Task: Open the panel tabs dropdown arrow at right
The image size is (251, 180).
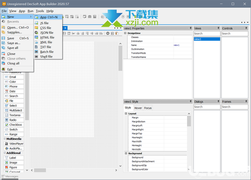Action: [x=248, y=22]
